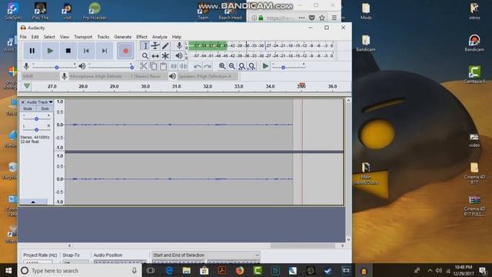The width and height of the screenshot is (492, 277).
Task: Open Firefox from the taskbar
Action: [x=240, y=270]
